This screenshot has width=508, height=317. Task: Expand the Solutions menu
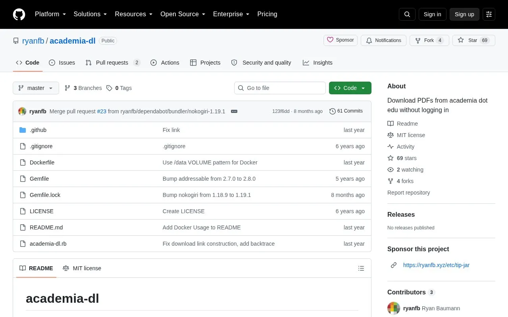[x=90, y=14]
